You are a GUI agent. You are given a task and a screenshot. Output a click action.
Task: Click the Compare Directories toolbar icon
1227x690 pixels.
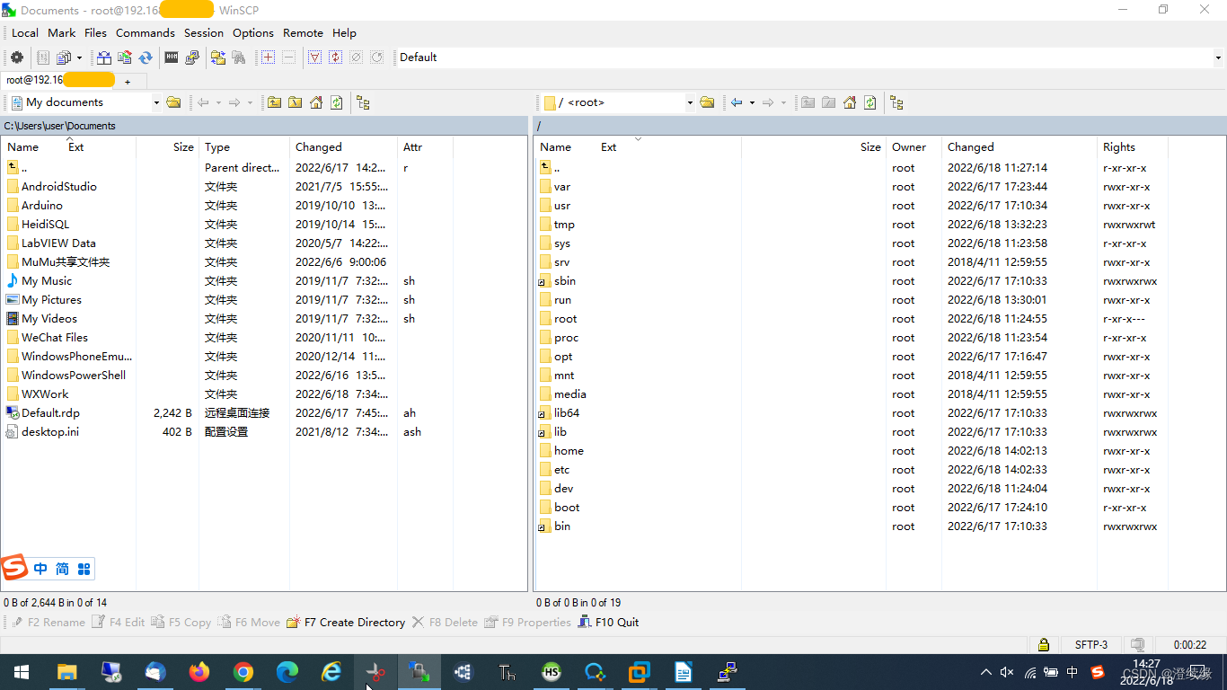[104, 57]
